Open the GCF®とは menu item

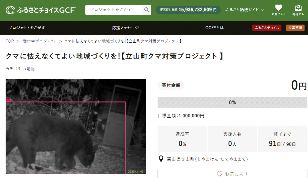pyautogui.click(x=215, y=28)
